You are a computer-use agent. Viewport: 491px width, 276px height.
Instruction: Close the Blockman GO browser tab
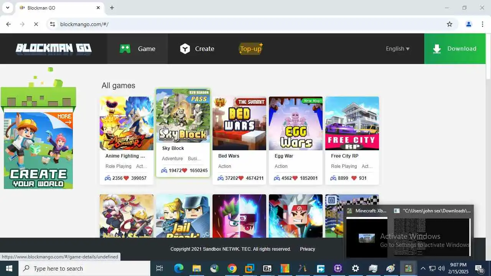[98, 8]
